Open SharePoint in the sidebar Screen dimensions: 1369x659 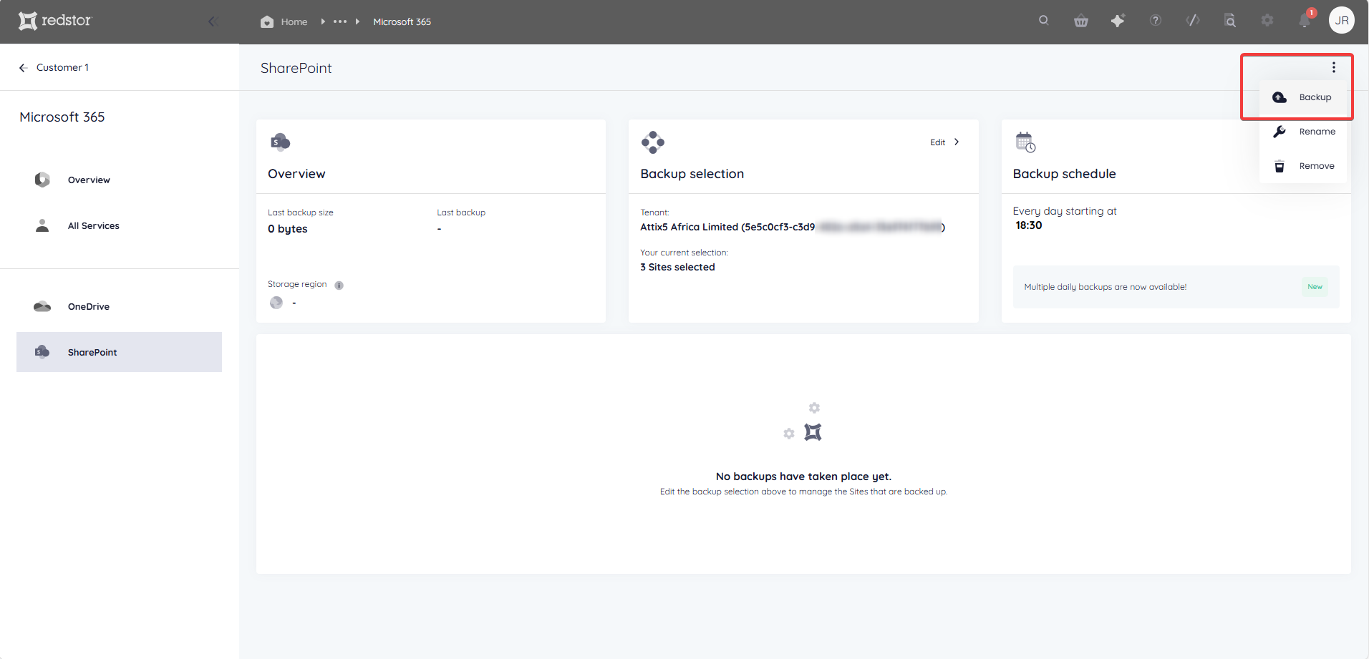coord(119,352)
